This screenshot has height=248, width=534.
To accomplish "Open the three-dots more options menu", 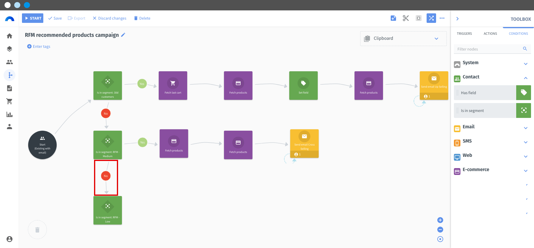I will [x=442, y=18].
